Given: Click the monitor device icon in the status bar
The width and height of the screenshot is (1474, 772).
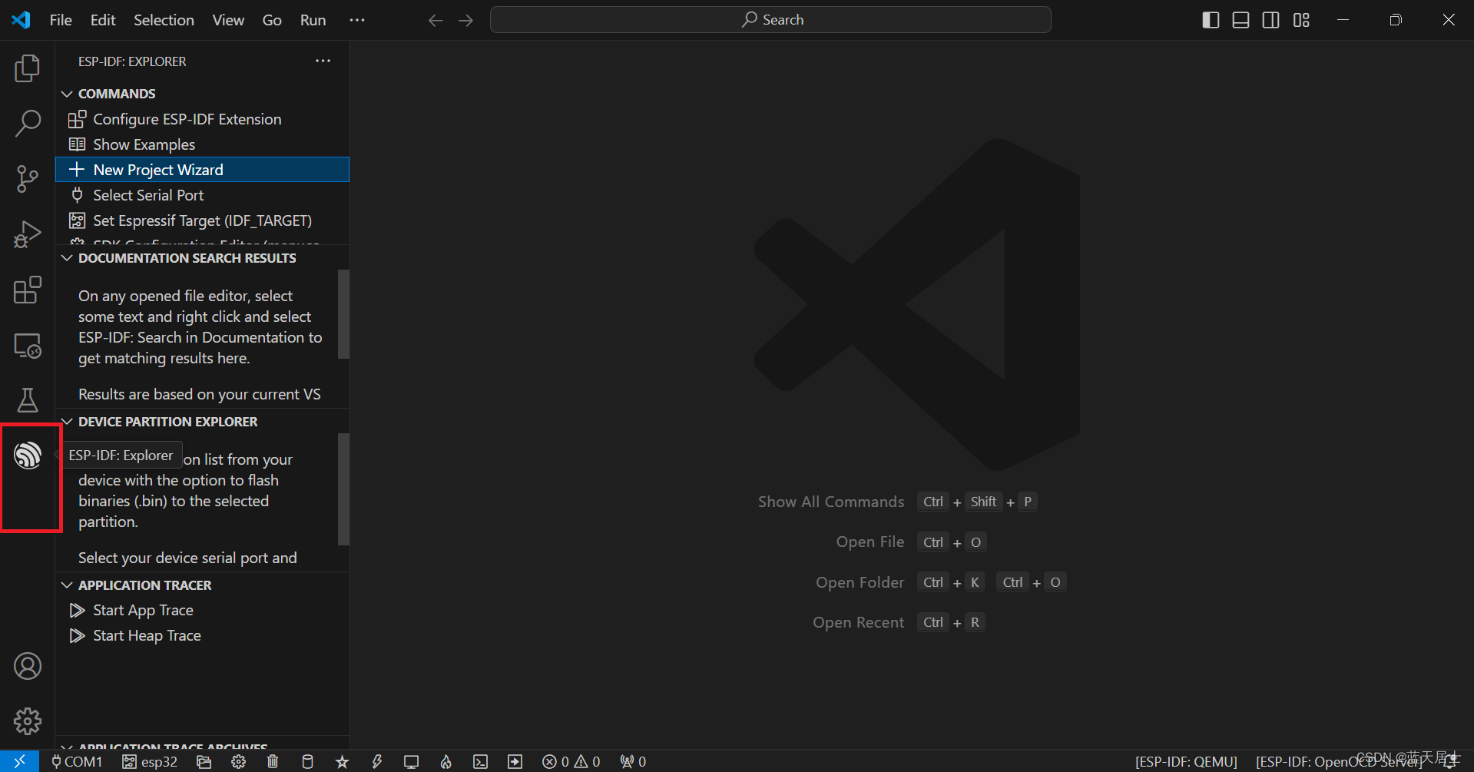Looking at the screenshot, I should pyautogui.click(x=411, y=761).
